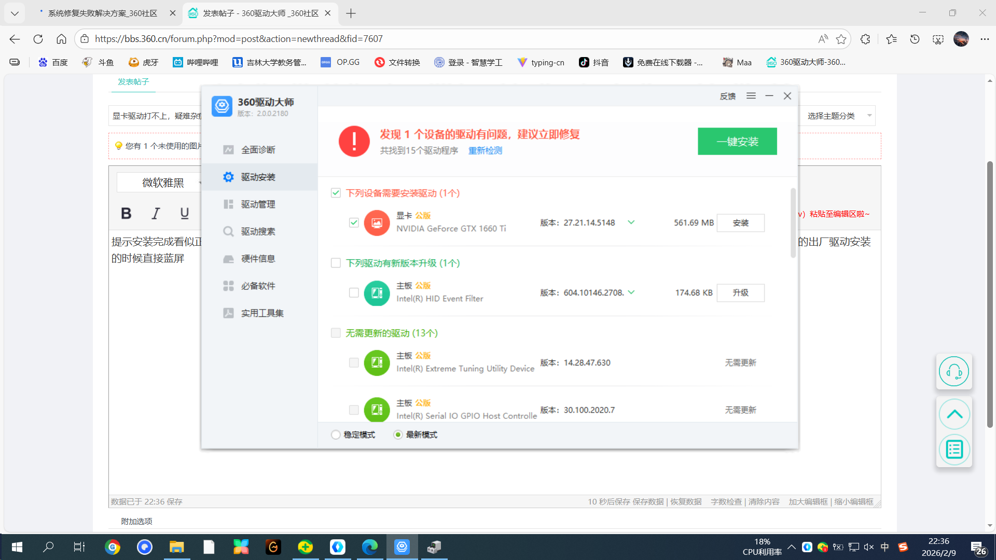Open browser extensions menu

point(865,39)
